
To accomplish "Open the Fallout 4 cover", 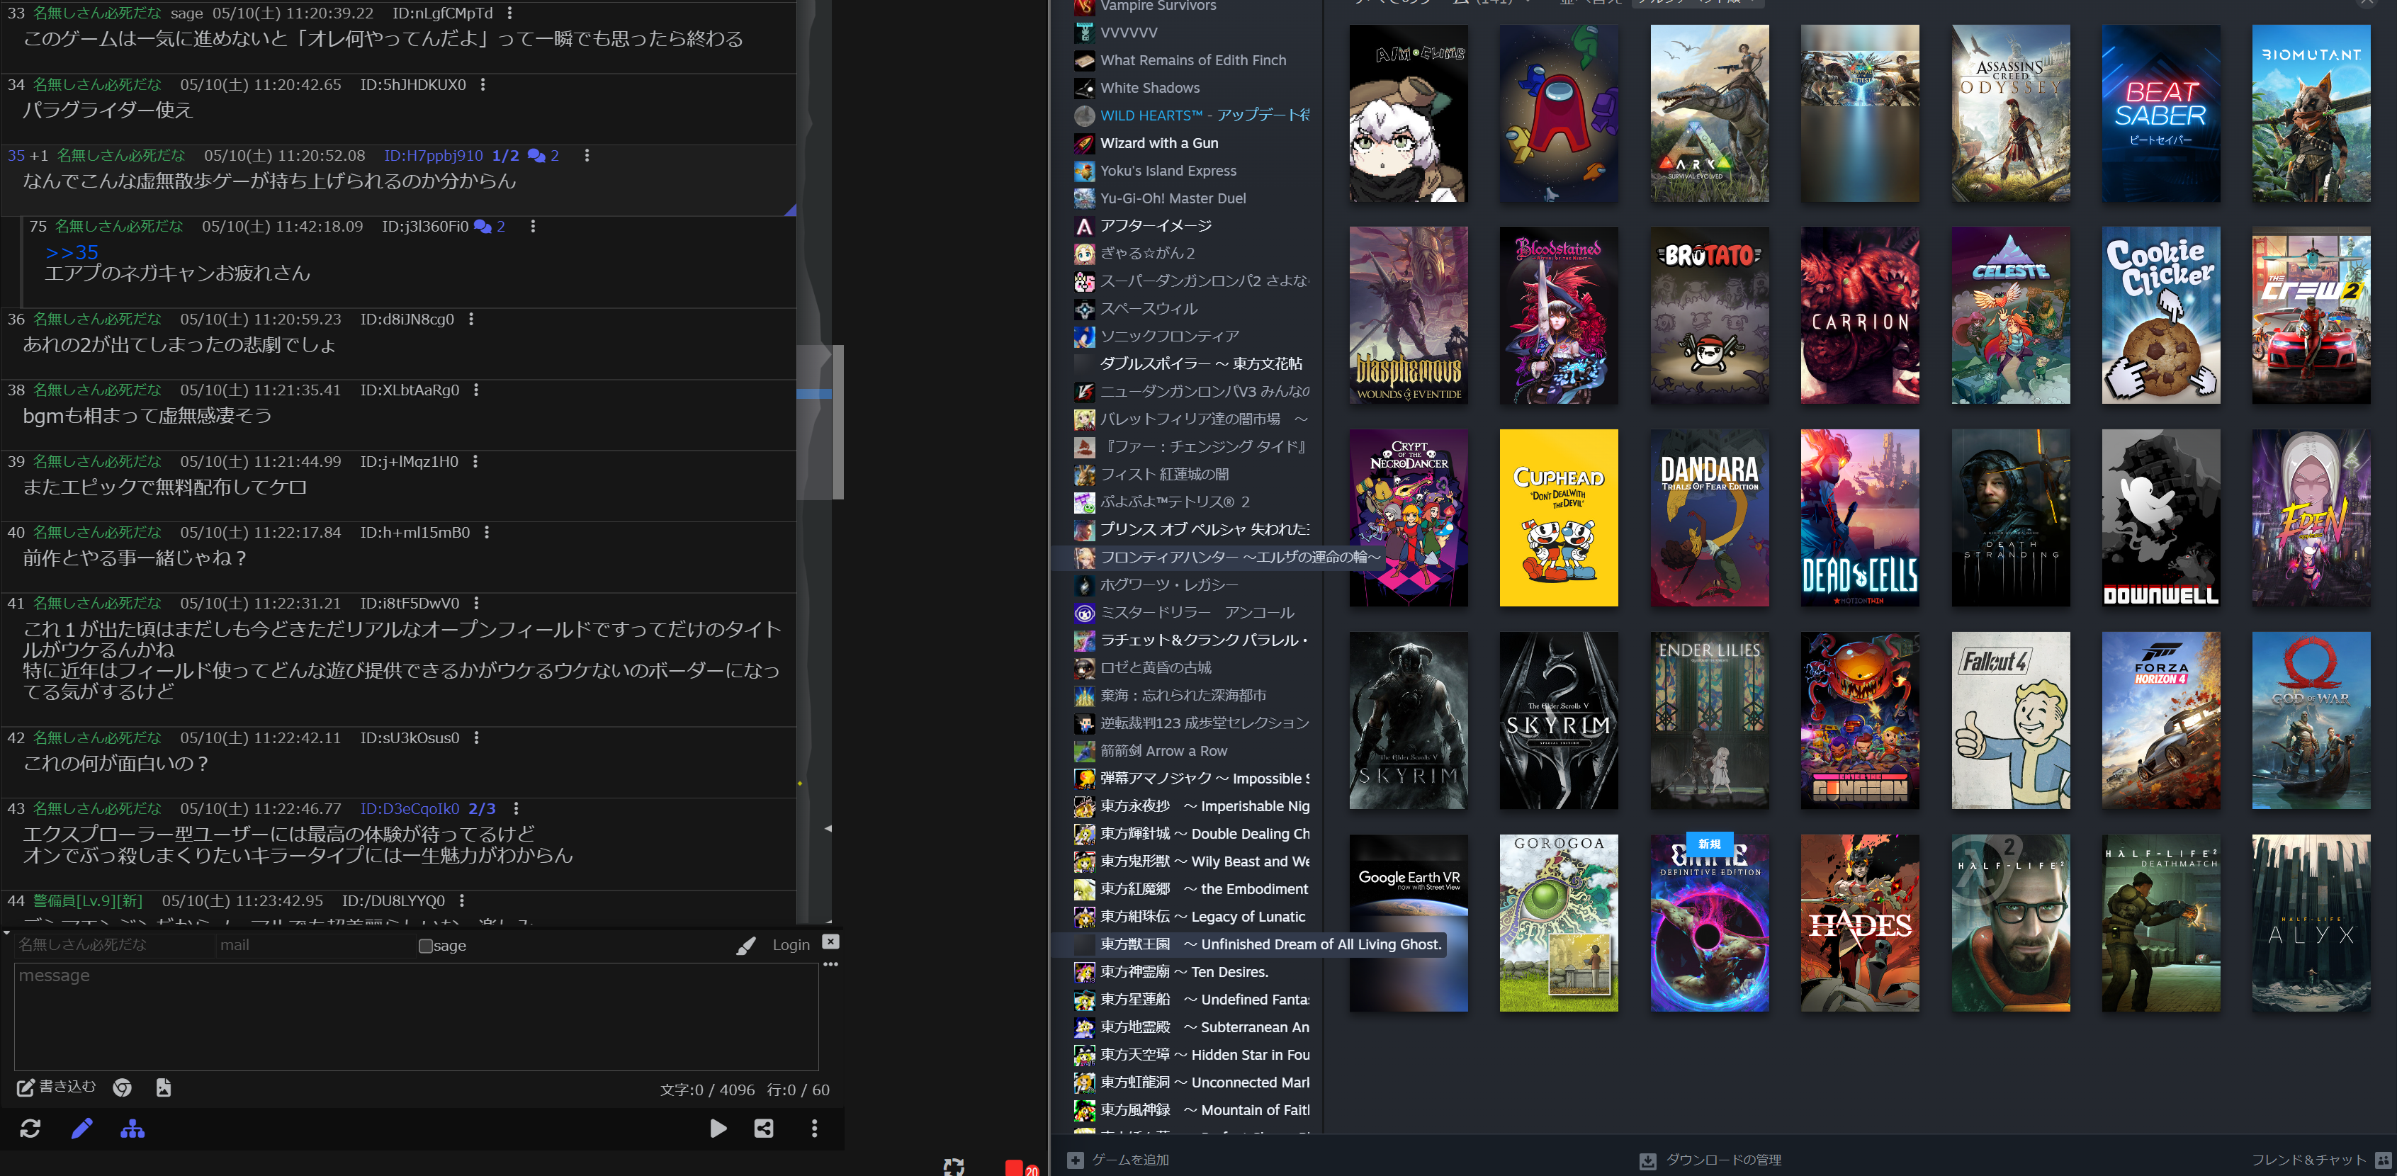I will (2010, 721).
